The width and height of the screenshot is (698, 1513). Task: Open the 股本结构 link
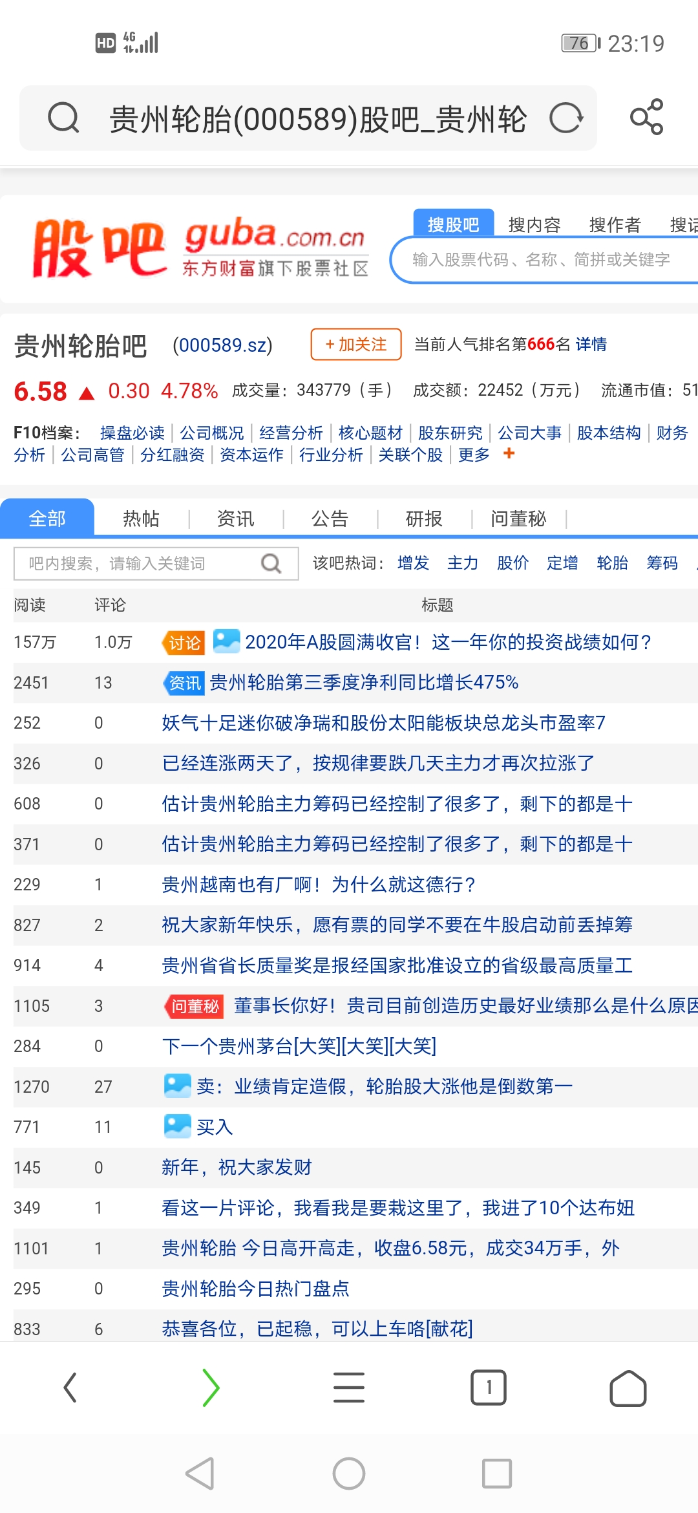click(609, 433)
